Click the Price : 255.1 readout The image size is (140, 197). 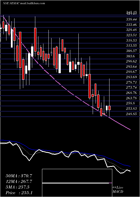(x=19, y=193)
